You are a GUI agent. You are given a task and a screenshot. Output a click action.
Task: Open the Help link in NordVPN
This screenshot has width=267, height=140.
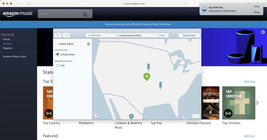click(x=161, y=35)
